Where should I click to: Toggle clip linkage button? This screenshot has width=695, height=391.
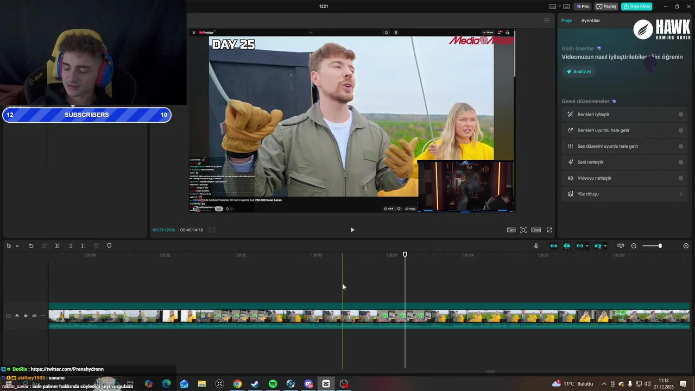[579, 246]
